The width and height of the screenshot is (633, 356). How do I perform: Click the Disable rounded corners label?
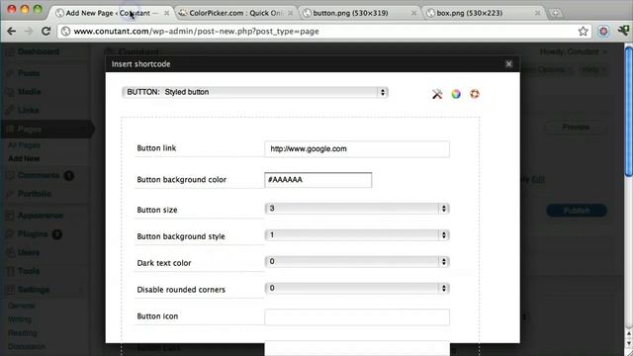(181, 290)
